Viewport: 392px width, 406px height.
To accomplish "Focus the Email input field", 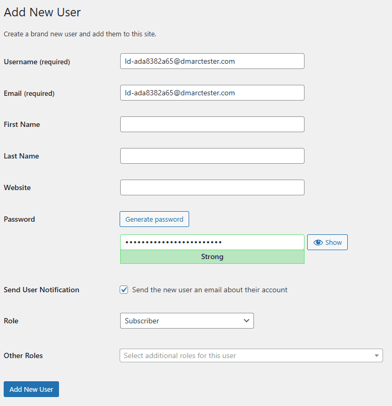I will pyautogui.click(x=212, y=93).
